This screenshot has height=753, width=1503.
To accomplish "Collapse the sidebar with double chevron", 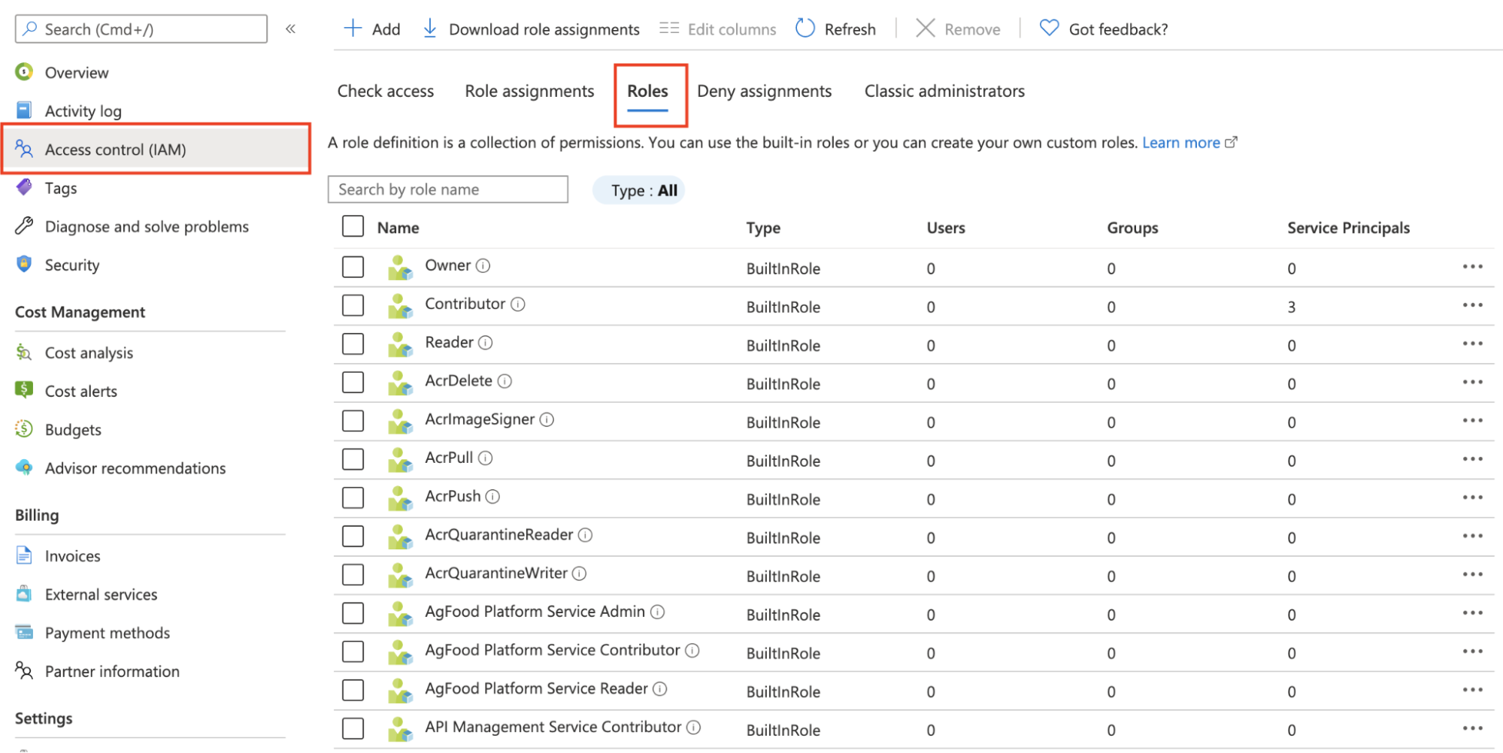I will pos(290,29).
